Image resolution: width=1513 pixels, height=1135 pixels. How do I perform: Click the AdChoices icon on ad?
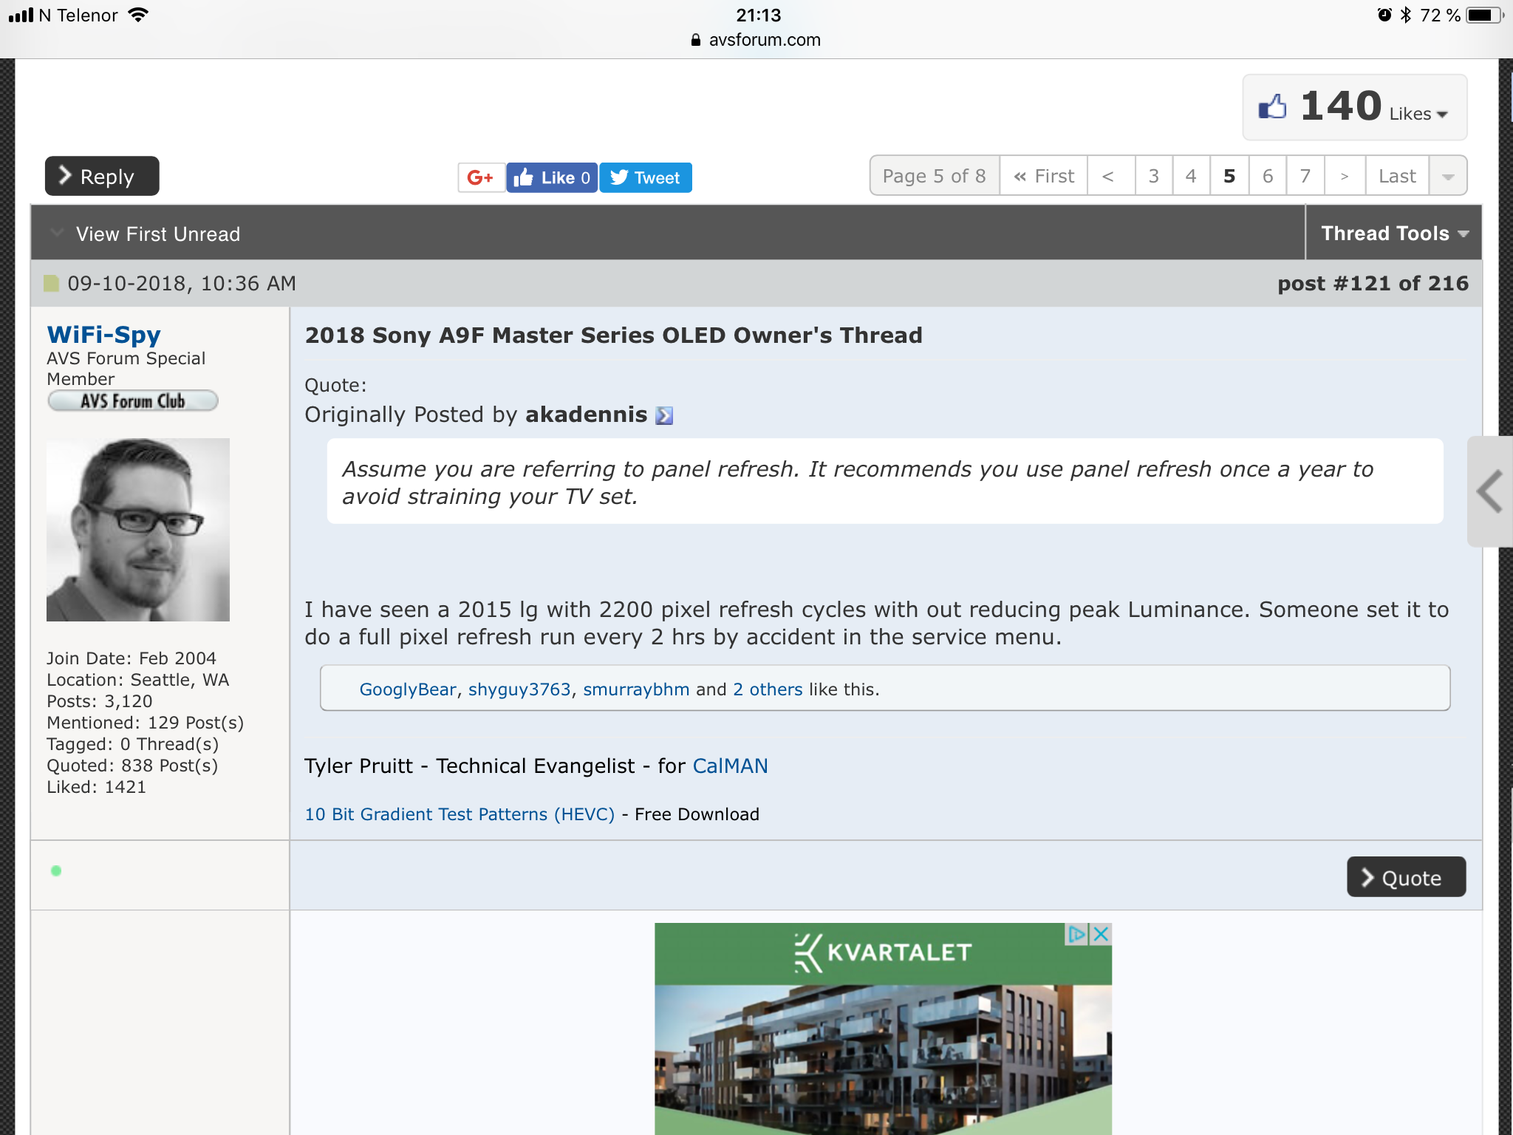[x=1077, y=934]
